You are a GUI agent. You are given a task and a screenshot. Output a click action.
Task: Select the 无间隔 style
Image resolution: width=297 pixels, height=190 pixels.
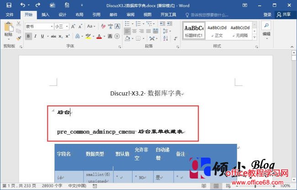(x=240, y=31)
